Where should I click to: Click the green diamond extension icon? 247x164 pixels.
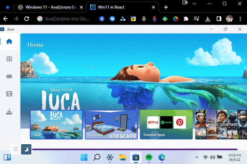(165, 19)
